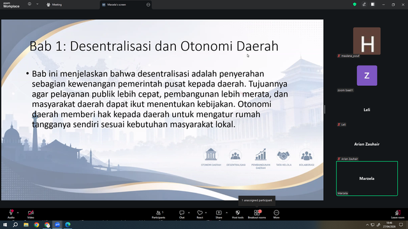Click the Kolaborasi slide icon

pos(307,155)
